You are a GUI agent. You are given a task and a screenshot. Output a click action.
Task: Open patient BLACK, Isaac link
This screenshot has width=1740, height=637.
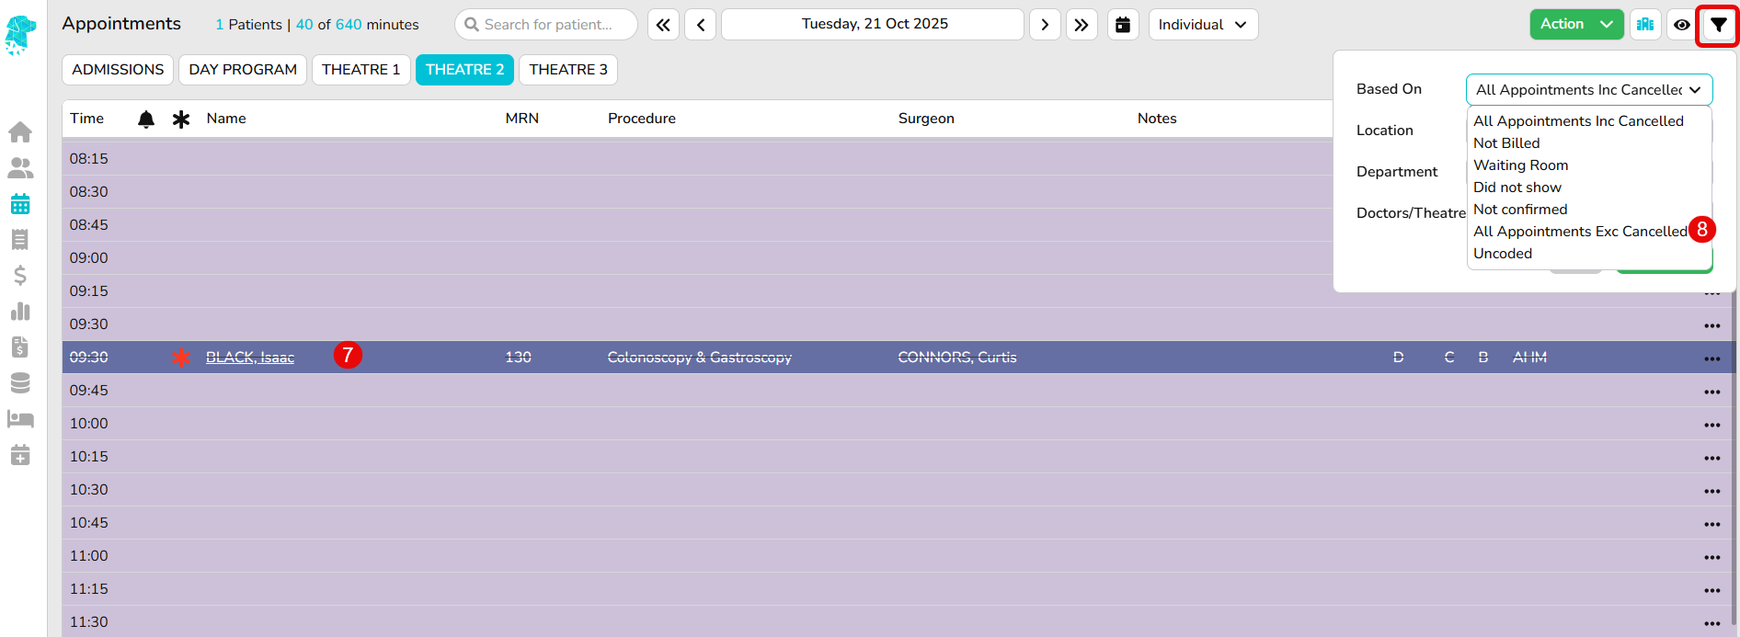coord(250,358)
